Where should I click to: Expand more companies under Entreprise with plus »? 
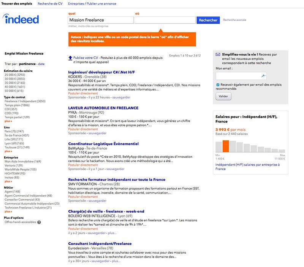(8, 181)
